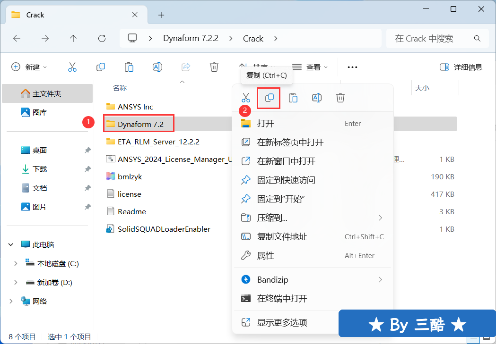Toggle the 详细信息 details pane

tap(461, 67)
